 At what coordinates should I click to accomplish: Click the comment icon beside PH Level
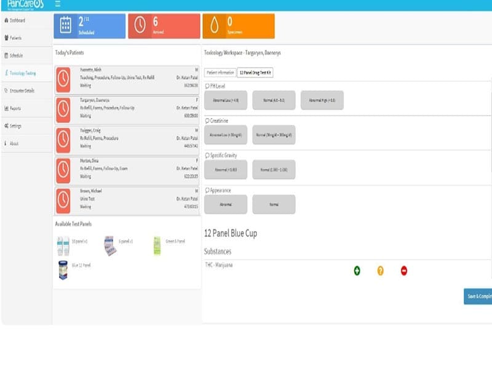207,86
